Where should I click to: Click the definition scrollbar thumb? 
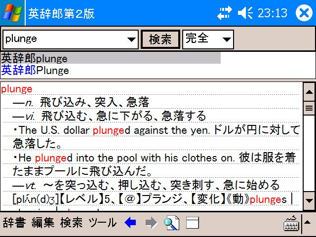(309, 108)
